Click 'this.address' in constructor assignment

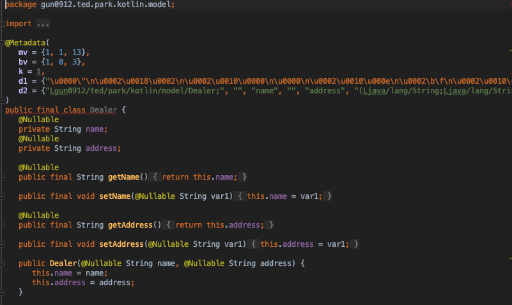[x=59, y=283]
